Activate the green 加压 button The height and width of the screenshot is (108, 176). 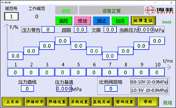click(120, 21)
